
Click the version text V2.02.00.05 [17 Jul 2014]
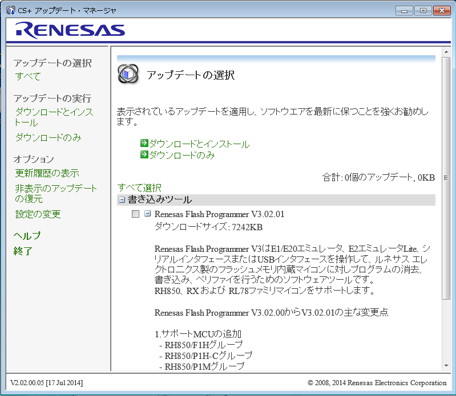pyautogui.click(x=47, y=383)
